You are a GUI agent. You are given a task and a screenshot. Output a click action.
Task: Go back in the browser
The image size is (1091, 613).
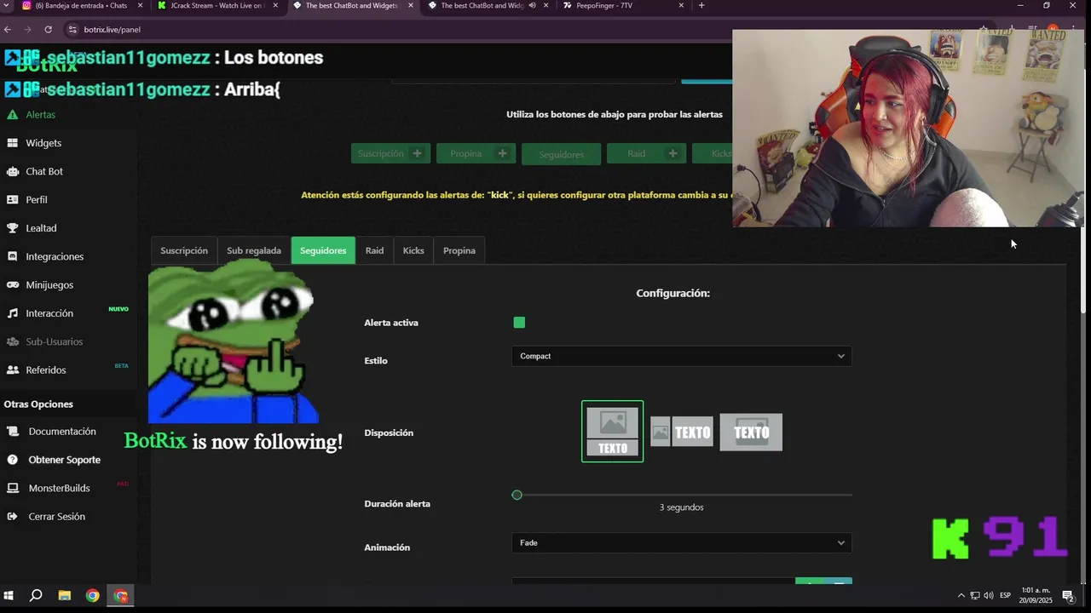(8, 29)
